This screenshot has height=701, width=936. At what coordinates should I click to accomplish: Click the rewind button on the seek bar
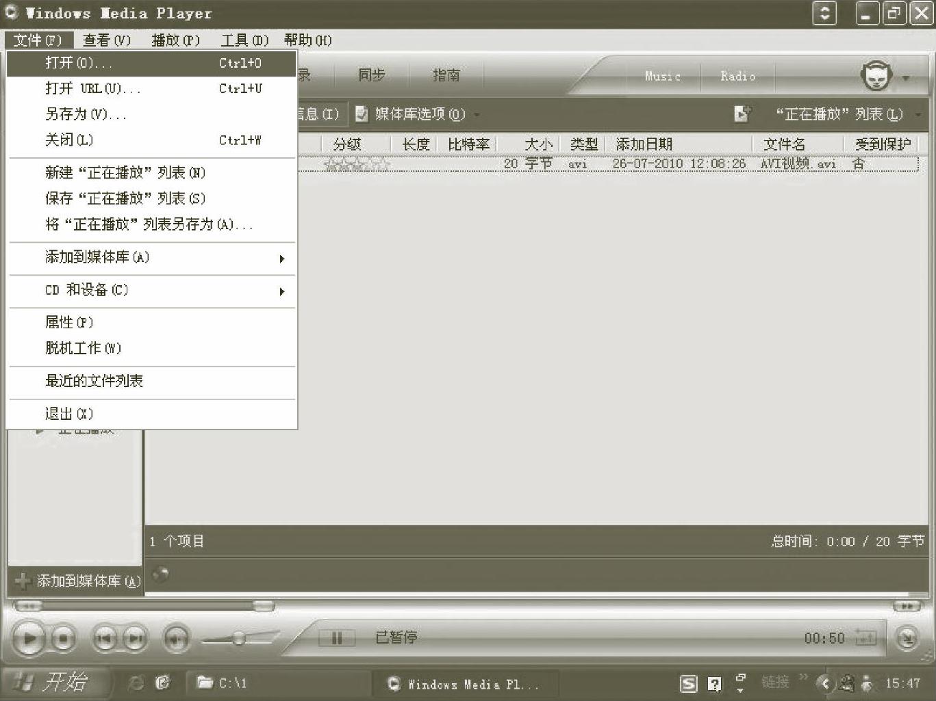28,606
